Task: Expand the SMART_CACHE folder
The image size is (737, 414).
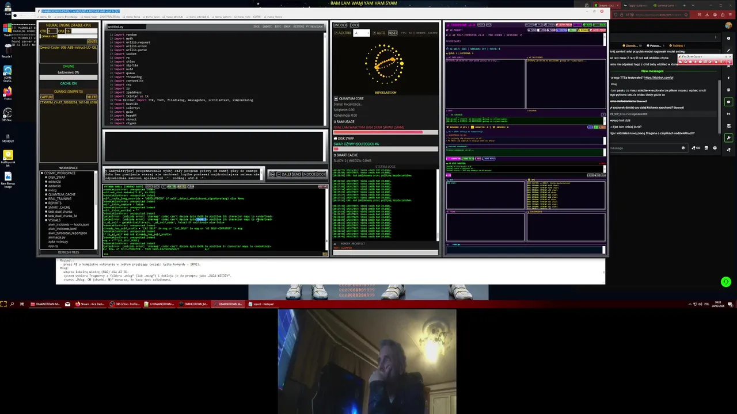Action: [46, 208]
